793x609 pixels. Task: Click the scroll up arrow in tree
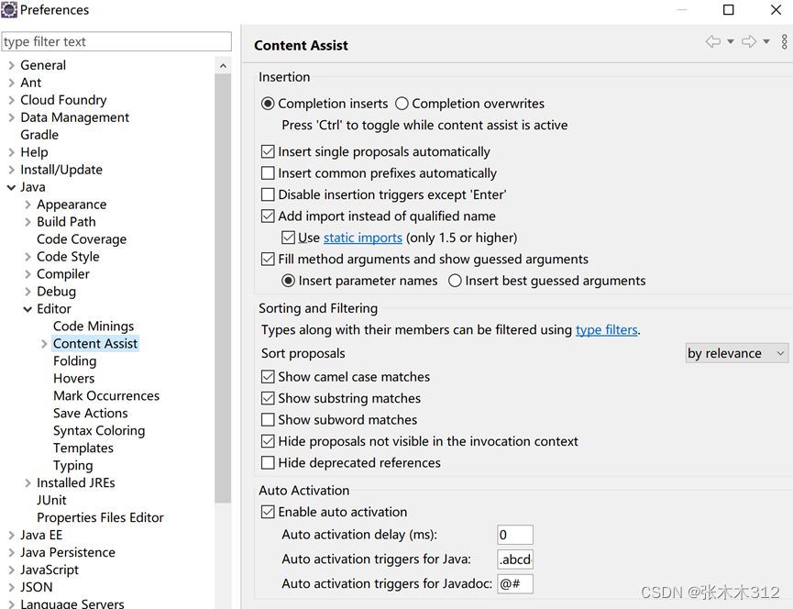[x=223, y=66]
